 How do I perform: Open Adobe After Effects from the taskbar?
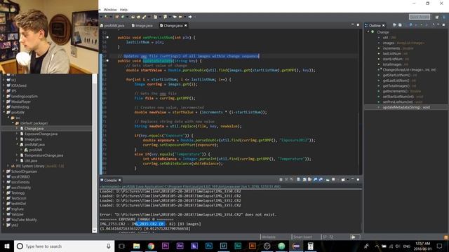click(180, 246)
